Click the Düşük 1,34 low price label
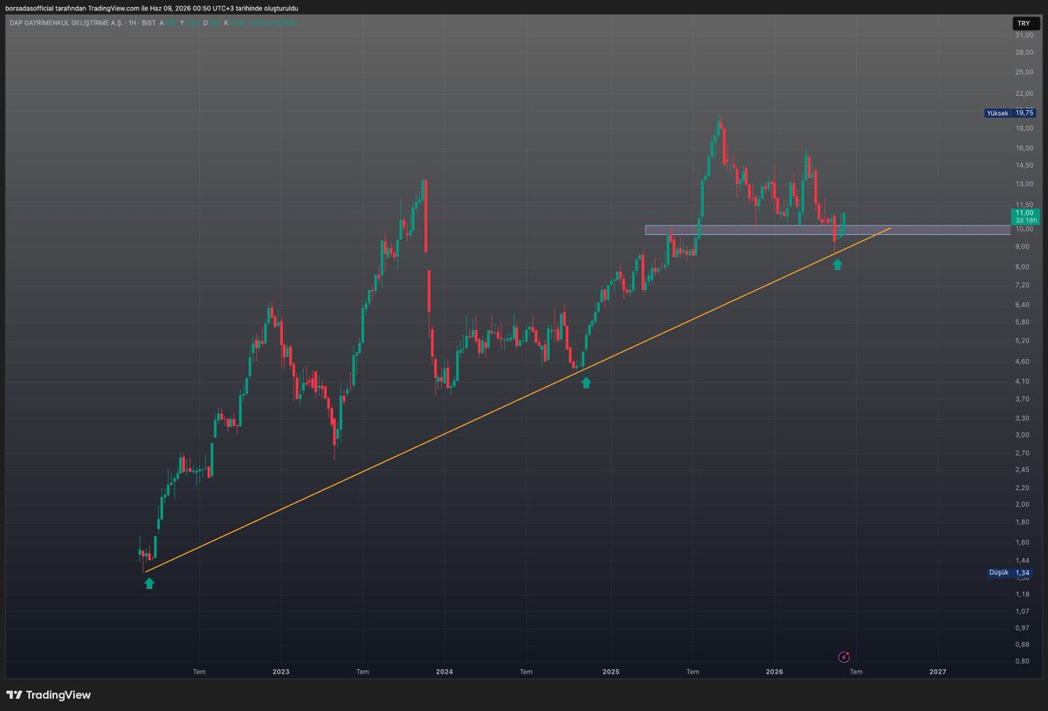Image resolution: width=1048 pixels, height=711 pixels. pyautogui.click(x=1010, y=573)
